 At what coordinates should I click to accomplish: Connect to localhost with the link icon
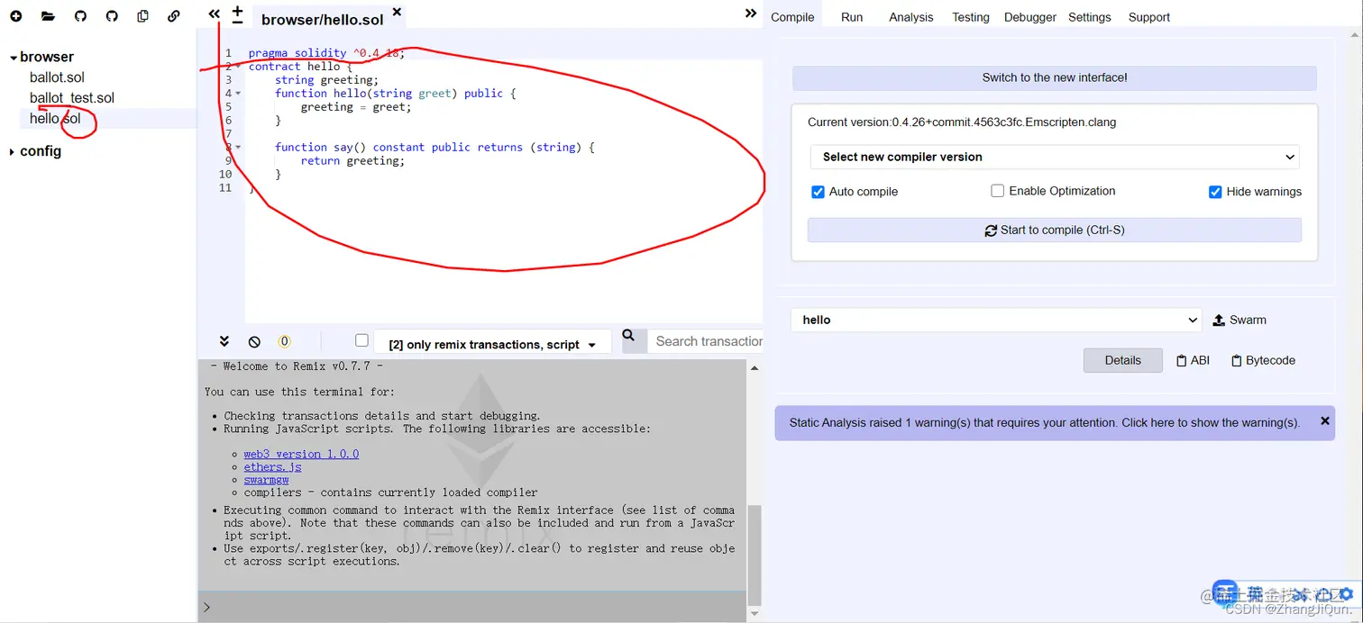coord(174,16)
